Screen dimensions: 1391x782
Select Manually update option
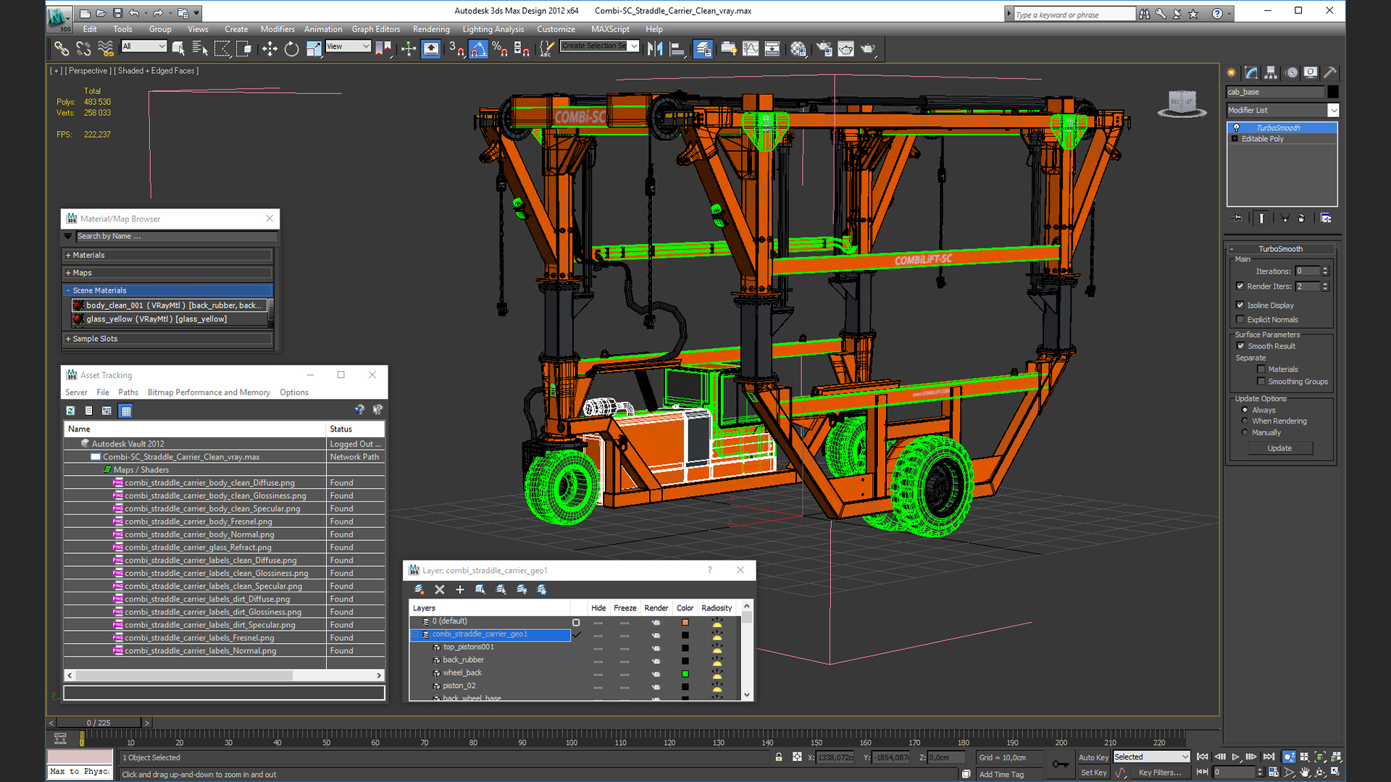[1245, 432]
